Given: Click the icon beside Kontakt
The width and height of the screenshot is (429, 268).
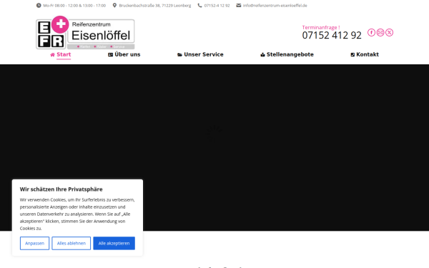Looking at the screenshot, I should (x=352, y=55).
